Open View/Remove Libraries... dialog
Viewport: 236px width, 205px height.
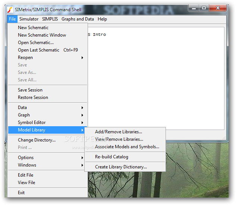125,139
